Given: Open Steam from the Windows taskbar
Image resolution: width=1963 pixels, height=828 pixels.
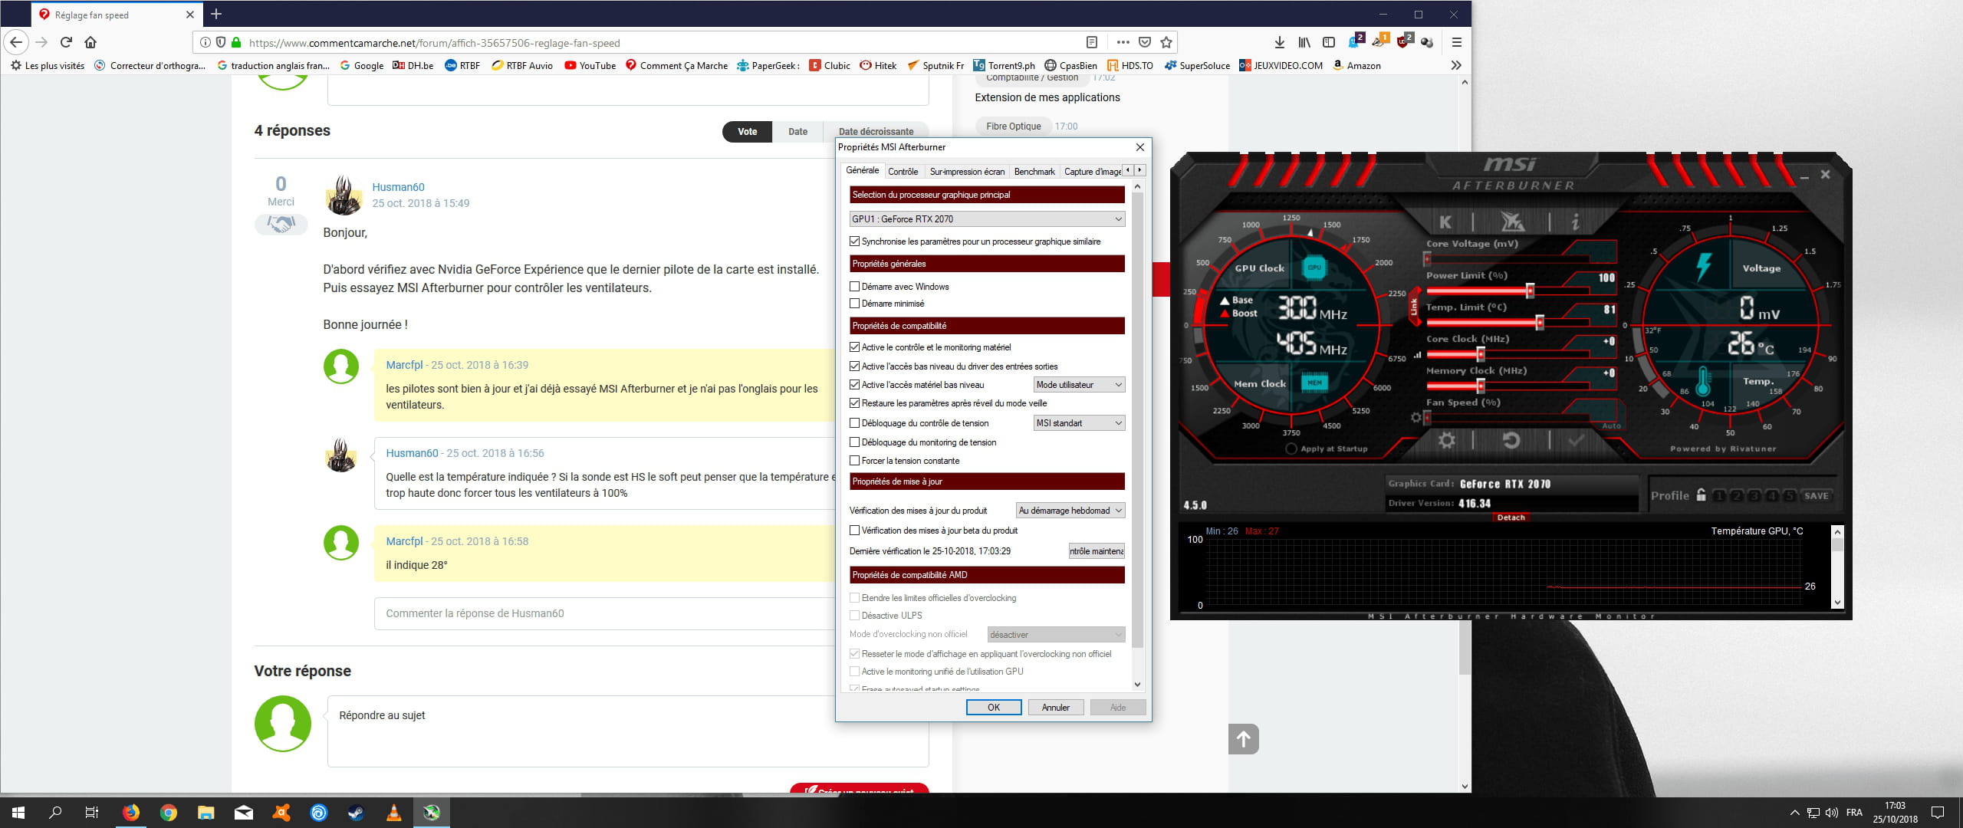Looking at the screenshot, I should pos(357,813).
